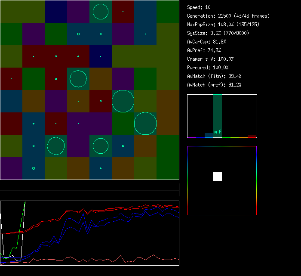Select the large circle in the sixth grid row
Screen dimensions: 301x276
point(145,124)
